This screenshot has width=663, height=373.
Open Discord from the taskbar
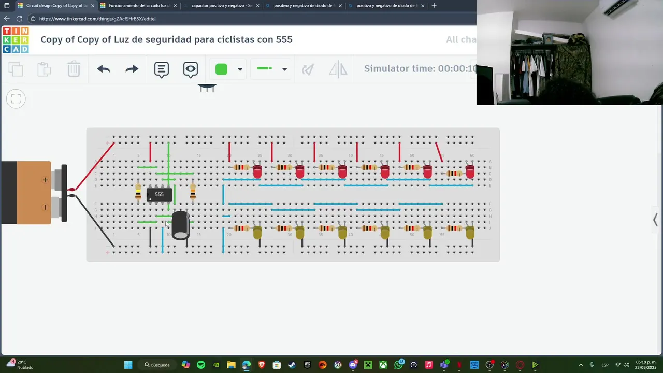[353, 365]
